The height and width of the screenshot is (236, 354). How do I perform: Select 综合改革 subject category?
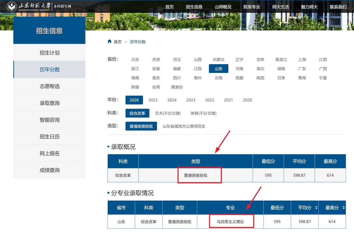pyautogui.click(x=137, y=113)
